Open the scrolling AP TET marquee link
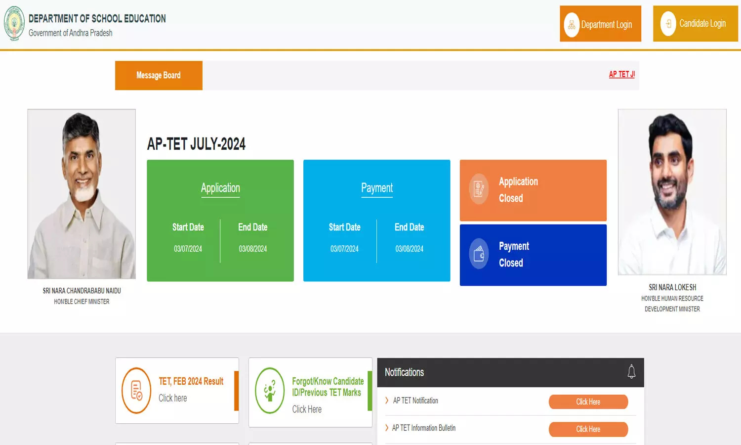This screenshot has width=741, height=445. coord(621,74)
